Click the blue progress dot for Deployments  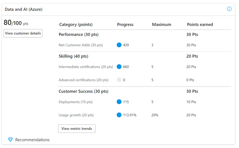[119, 102]
